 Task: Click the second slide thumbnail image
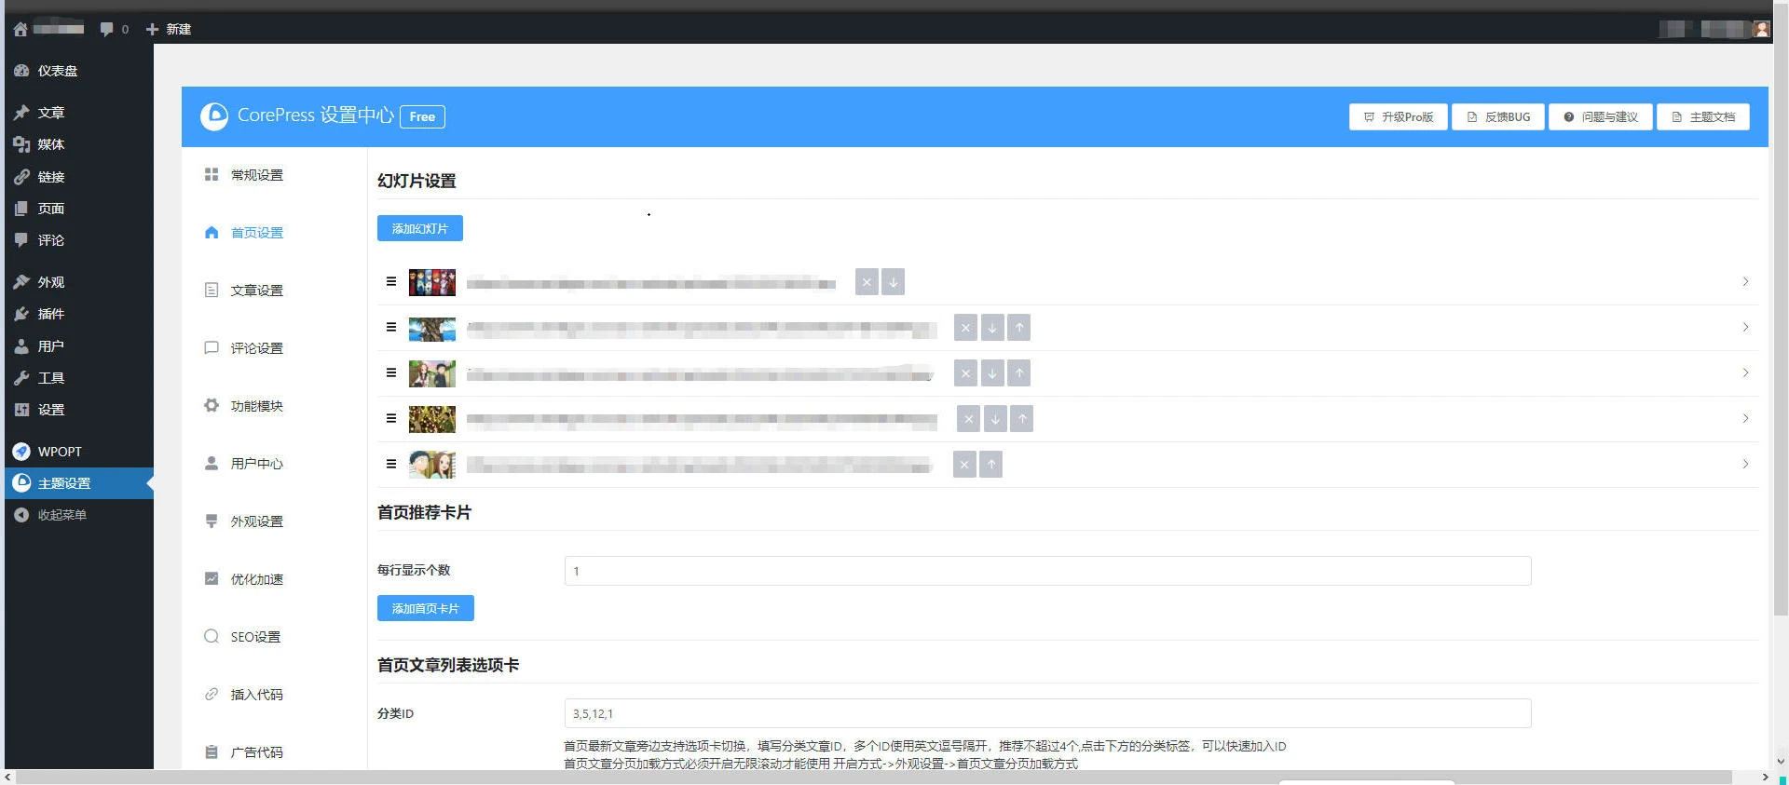click(432, 328)
